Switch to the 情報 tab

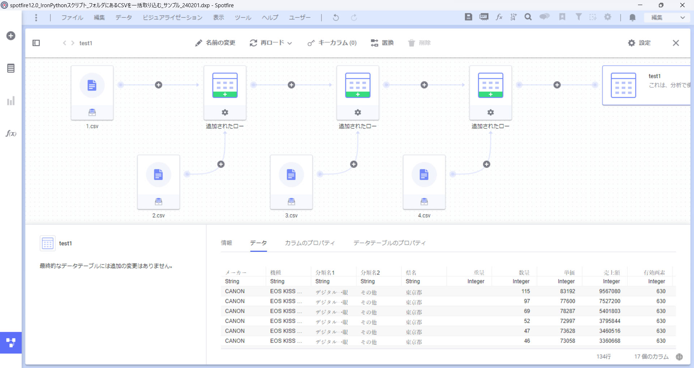pos(227,243)
